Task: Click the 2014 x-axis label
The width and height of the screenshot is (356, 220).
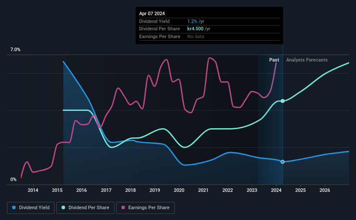Action: 33,190
